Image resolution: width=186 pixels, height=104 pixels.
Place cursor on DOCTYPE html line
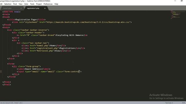(x=11, y=12)
